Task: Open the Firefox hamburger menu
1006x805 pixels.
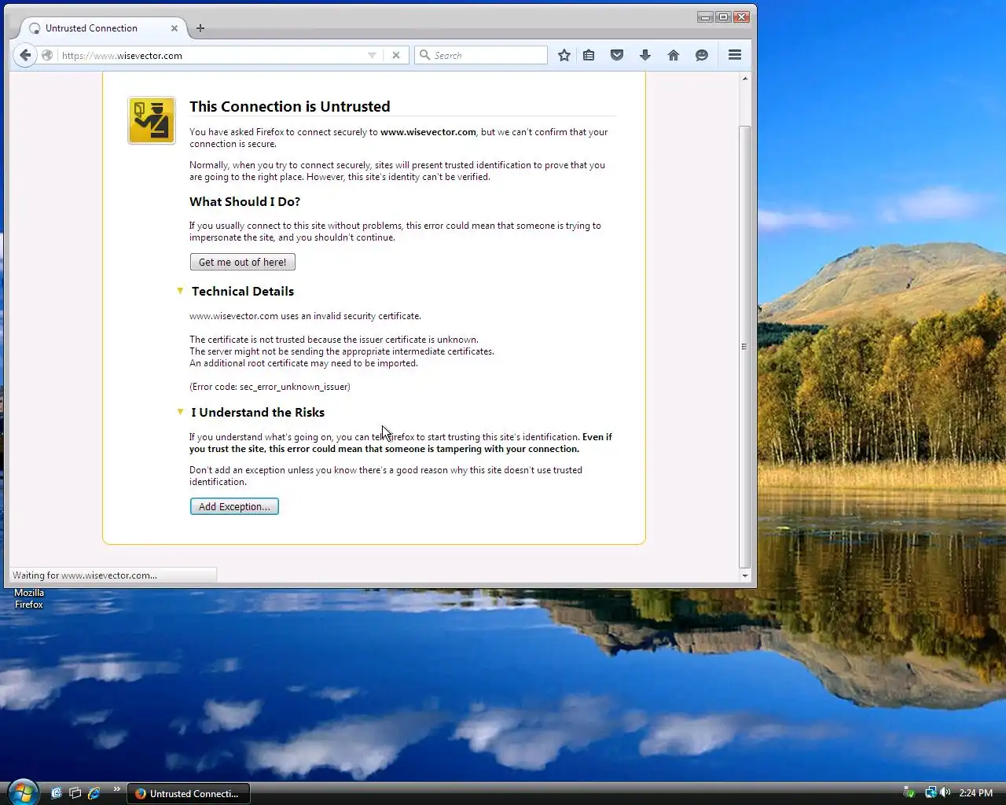Action: point(735,55)
